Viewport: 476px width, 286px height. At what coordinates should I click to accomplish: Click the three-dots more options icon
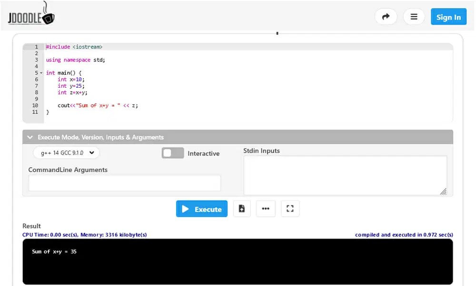click(x=266, y=208)
